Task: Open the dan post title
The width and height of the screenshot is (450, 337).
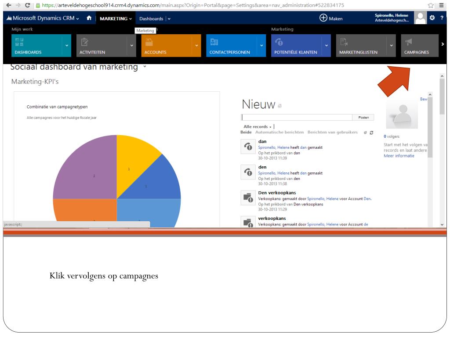Action: pyautogui.click(x=262, y=141)
